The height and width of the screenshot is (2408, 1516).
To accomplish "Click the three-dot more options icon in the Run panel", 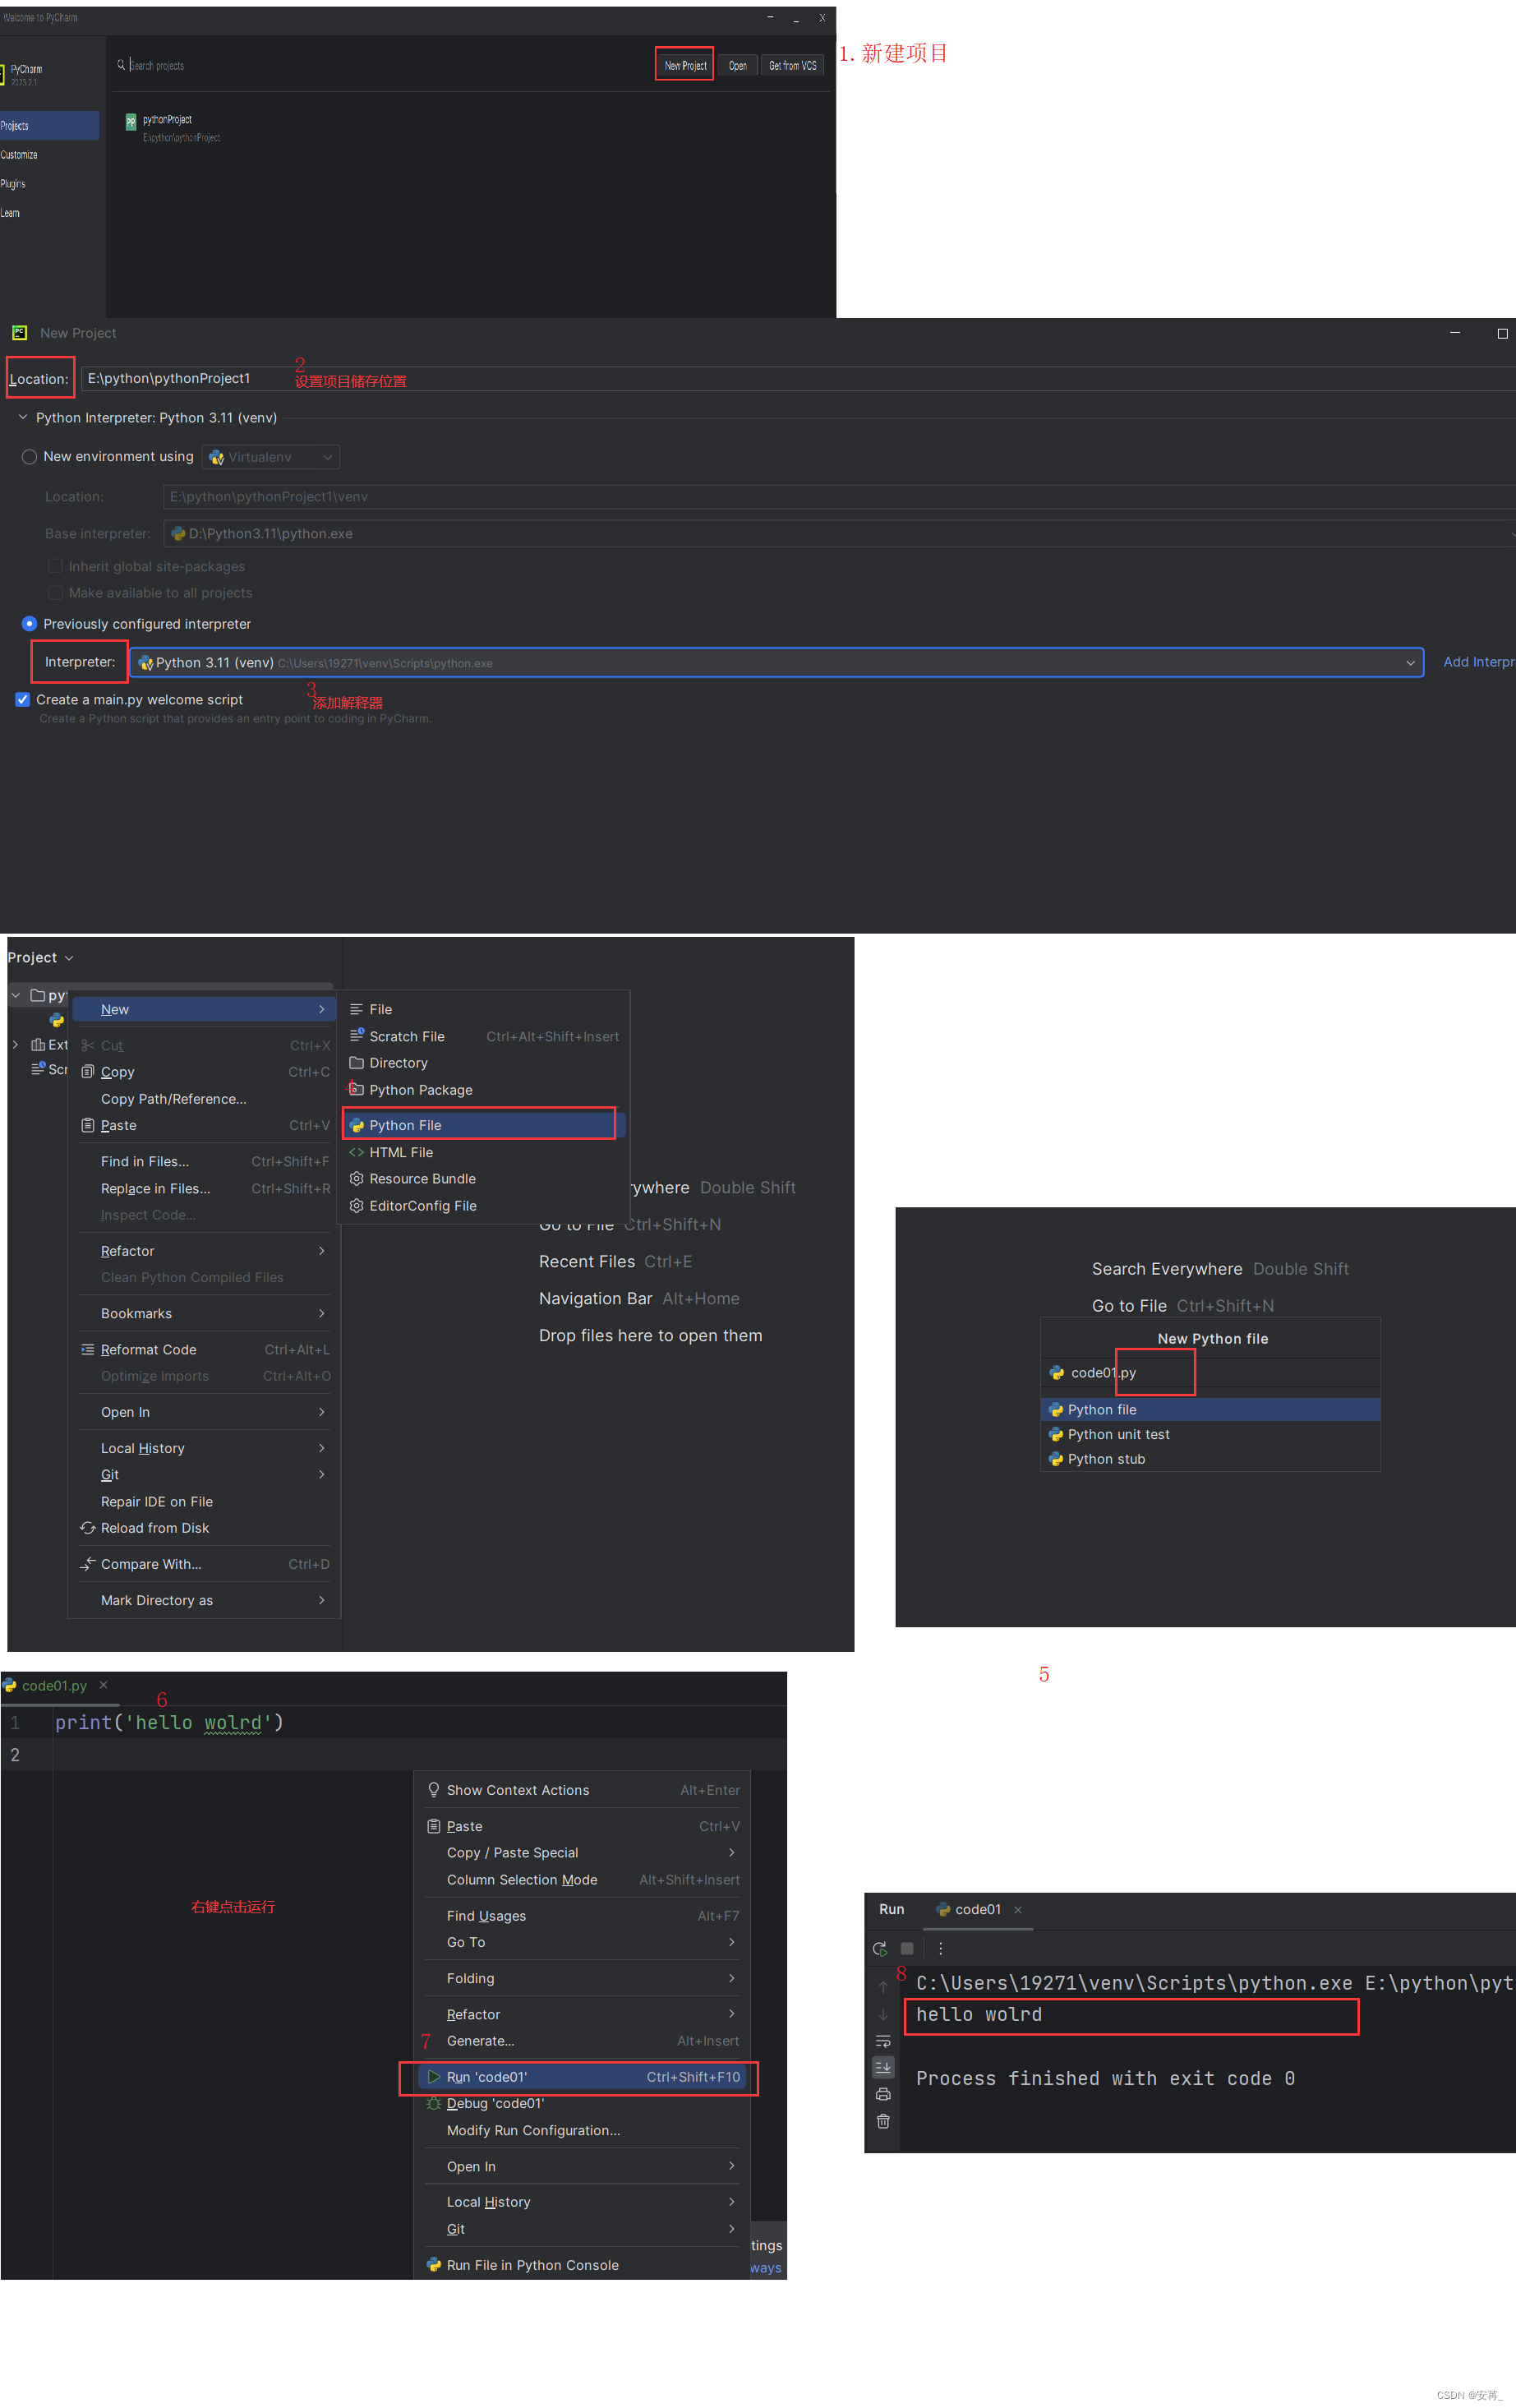I will coord(940,1948).
